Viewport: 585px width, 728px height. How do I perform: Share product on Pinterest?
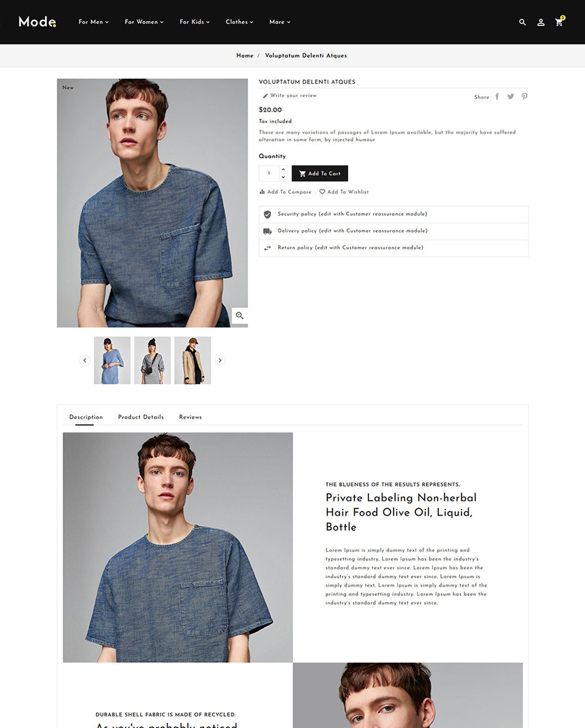pyautogui.click(x=524, y=96)
